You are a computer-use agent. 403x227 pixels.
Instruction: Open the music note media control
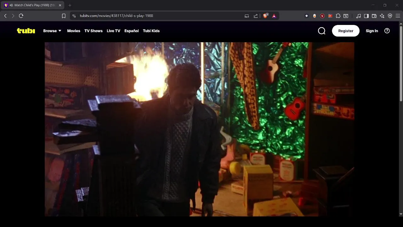(x=358, y=16)
